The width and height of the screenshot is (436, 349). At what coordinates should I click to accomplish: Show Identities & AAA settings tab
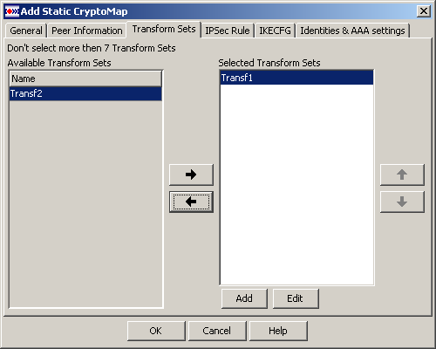click(x=352, y=31)
